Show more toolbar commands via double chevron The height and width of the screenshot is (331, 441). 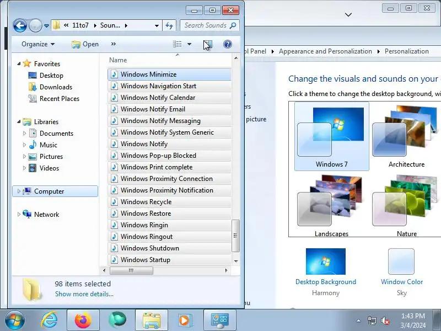point(114,44)
